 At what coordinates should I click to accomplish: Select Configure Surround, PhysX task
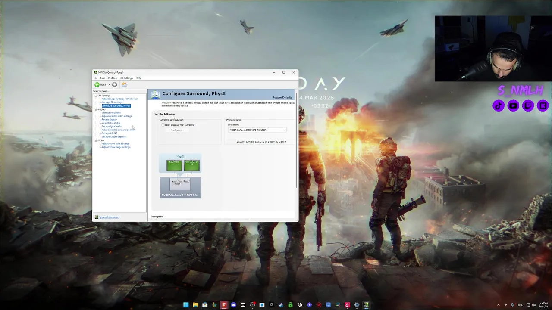point(116,106)
